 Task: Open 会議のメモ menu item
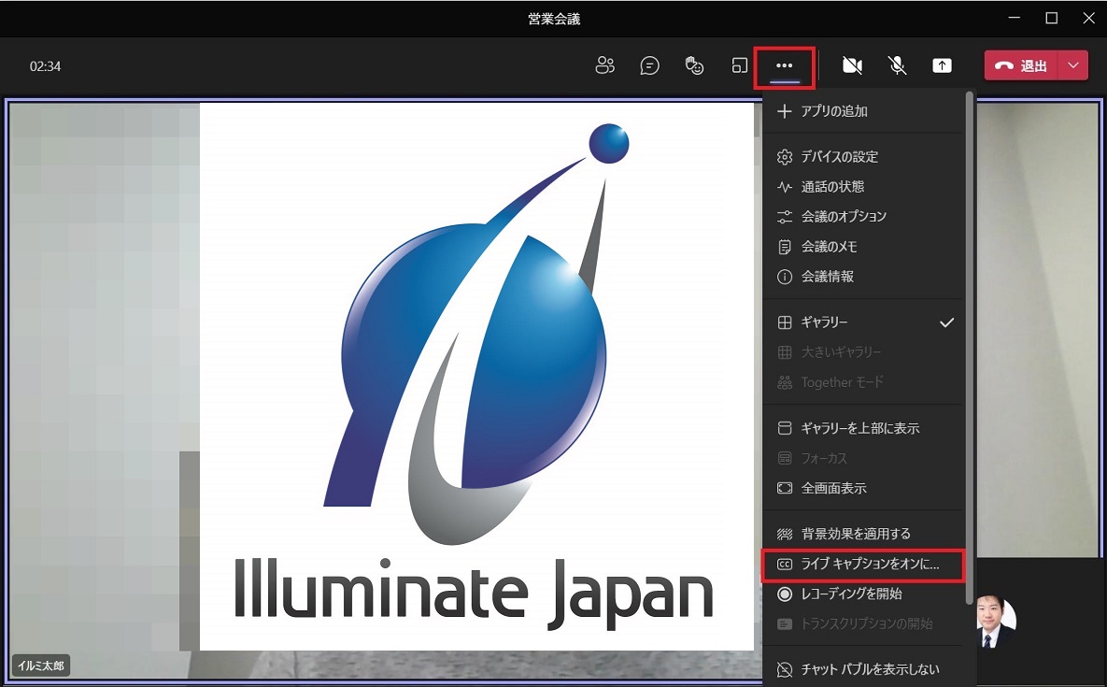click(862, 247)
